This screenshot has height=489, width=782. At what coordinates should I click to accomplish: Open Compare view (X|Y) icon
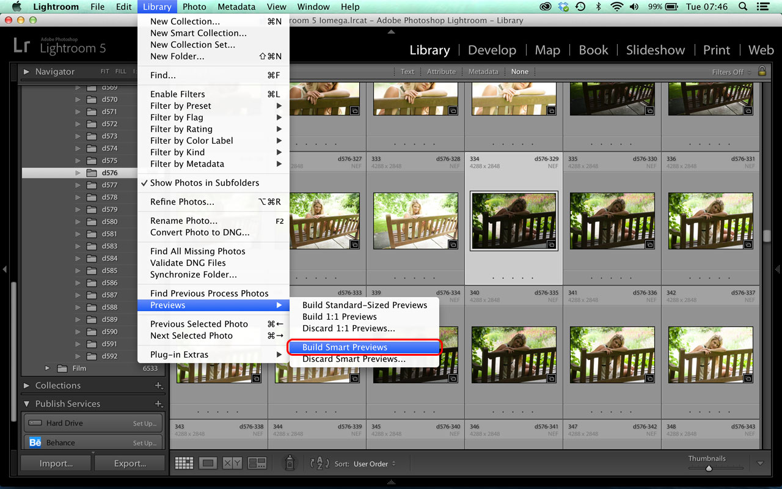232,463
